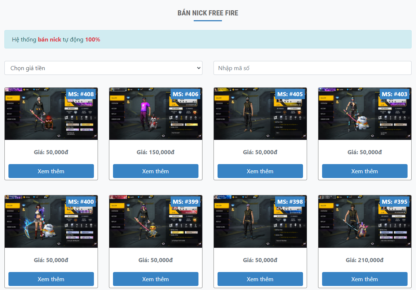Viewport: 416px width, 290px height.
Task: Click the 'MS: #399' code badge
Action: click(186, 202)
